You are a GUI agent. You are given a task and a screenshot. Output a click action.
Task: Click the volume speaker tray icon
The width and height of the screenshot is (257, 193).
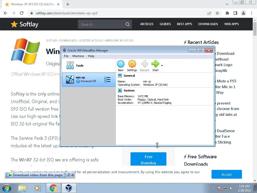pyautogui.click(x=232, y=188)
